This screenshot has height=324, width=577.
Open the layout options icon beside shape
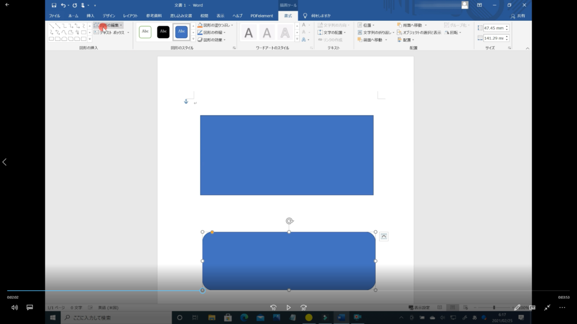click(x=384, y=236)
